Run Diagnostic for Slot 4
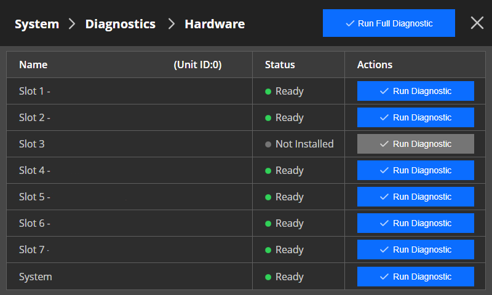Screen dimensions: 492x295 [416, 170]
